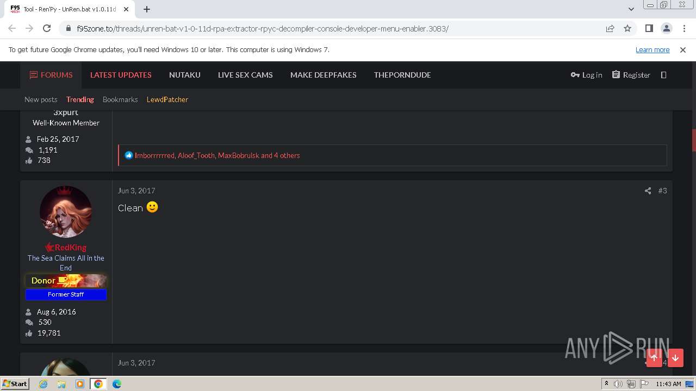
Task: Dismiss the Chrome update notice
Action: [x=683, y=49]
